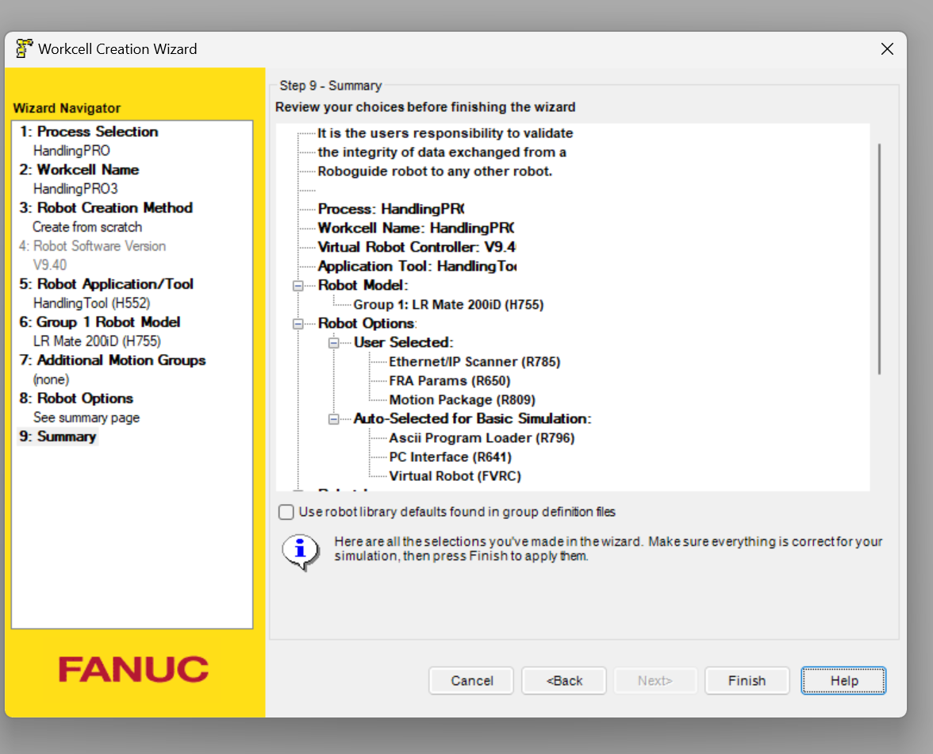Select Virtual Robot (FVRC) row
Image resolution: width=933 pixels, height=754 pixels.
455,476
